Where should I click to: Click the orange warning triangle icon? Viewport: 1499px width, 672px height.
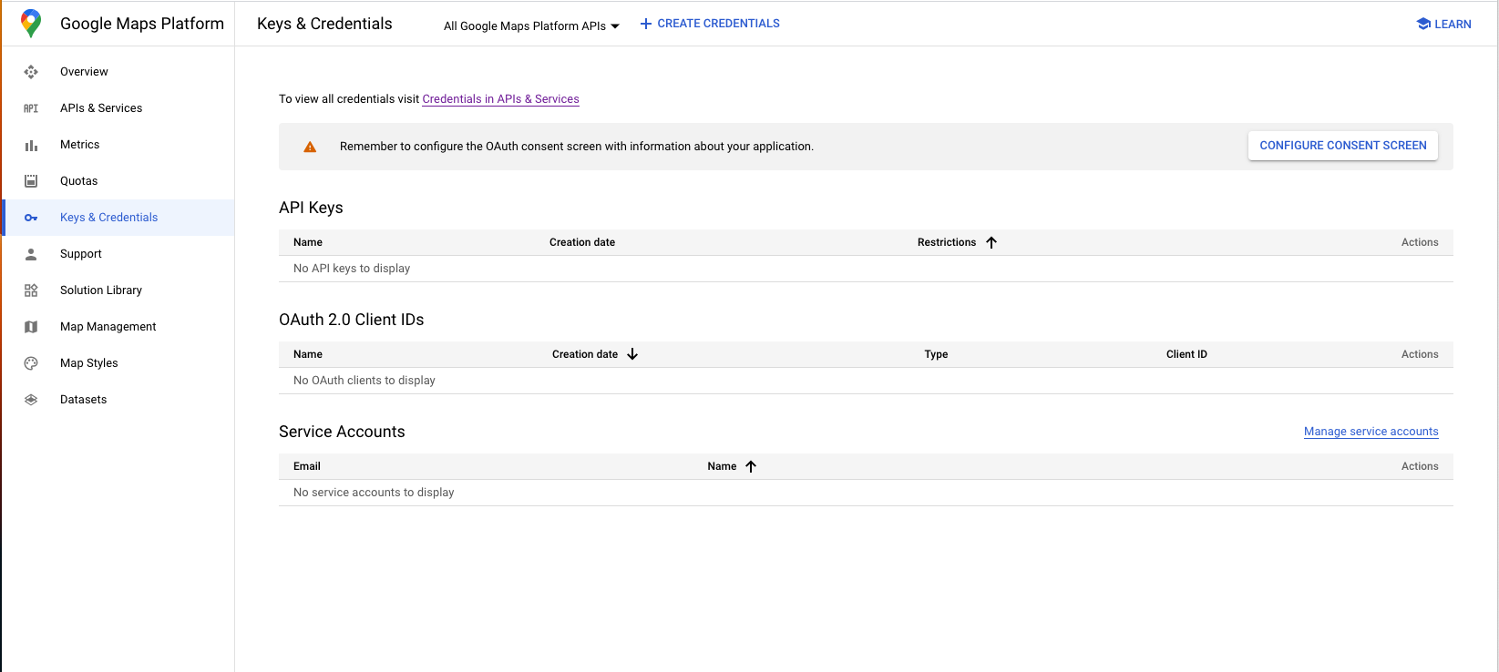(x=310, y=147)
